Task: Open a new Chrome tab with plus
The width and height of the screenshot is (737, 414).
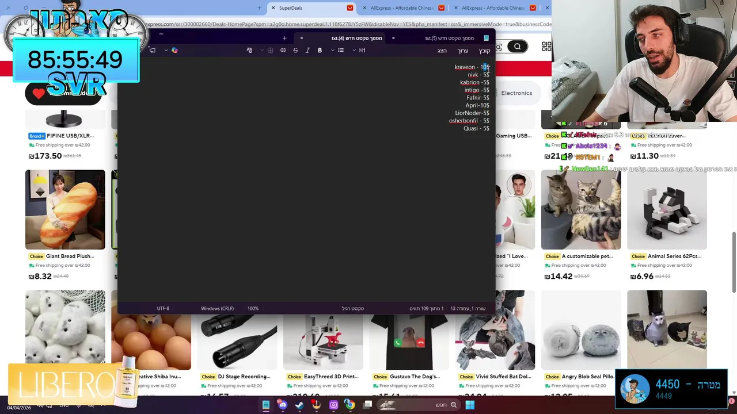Action: pyautogui.click(x=259, y=8)
